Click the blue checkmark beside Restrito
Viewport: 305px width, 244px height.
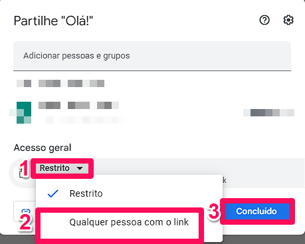[x=53, y=193]
